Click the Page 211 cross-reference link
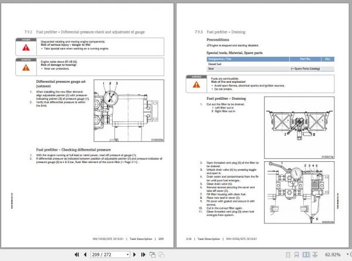The height and width of the screenshot is (261, 352). tap(129, 162)
